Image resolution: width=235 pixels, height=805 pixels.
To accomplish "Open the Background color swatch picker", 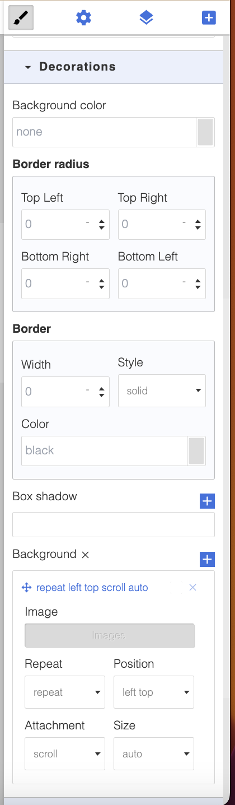I will [205, 132].
